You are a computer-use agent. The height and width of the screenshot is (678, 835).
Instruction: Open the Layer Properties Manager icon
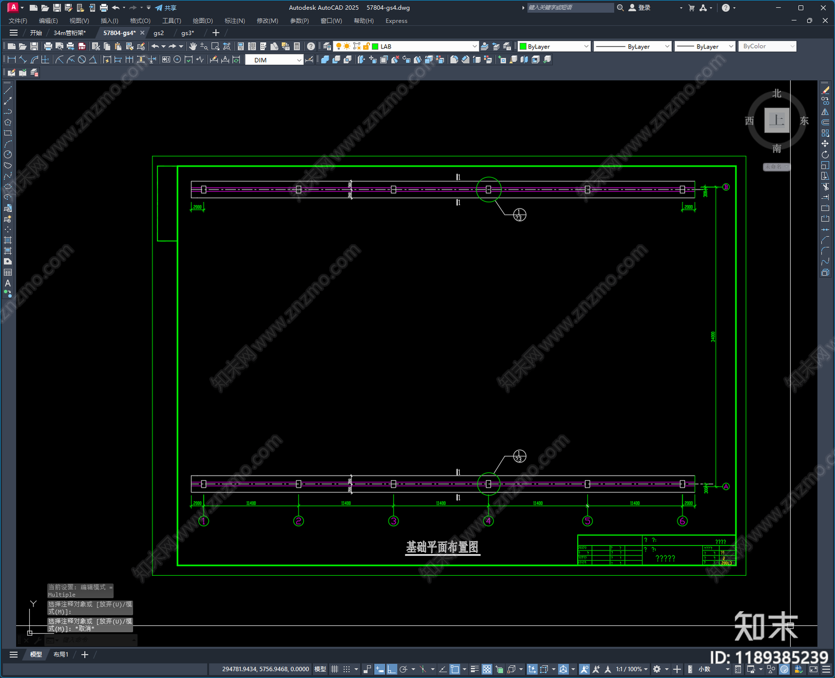coord(327,46)
